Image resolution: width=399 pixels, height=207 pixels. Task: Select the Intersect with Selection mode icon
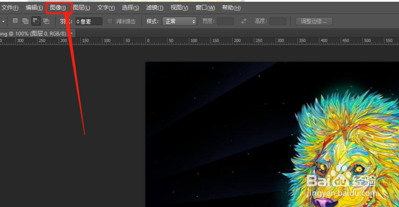46,21
